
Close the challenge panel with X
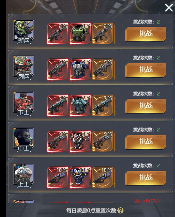169,8
